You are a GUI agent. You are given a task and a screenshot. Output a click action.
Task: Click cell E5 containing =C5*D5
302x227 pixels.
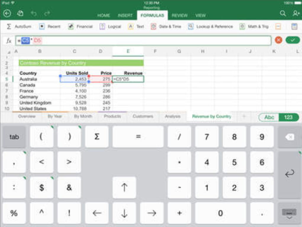click(128, 79)
